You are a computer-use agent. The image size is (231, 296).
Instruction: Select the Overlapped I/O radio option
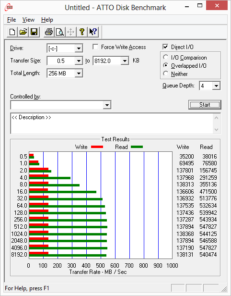166,65
